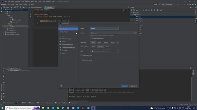Click Cancel button in New Project

(133, 86)
